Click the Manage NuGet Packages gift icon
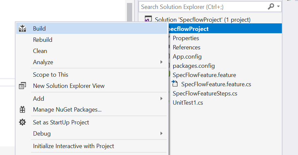This screenshot has width=298, height=155. (x=22, y=110)
